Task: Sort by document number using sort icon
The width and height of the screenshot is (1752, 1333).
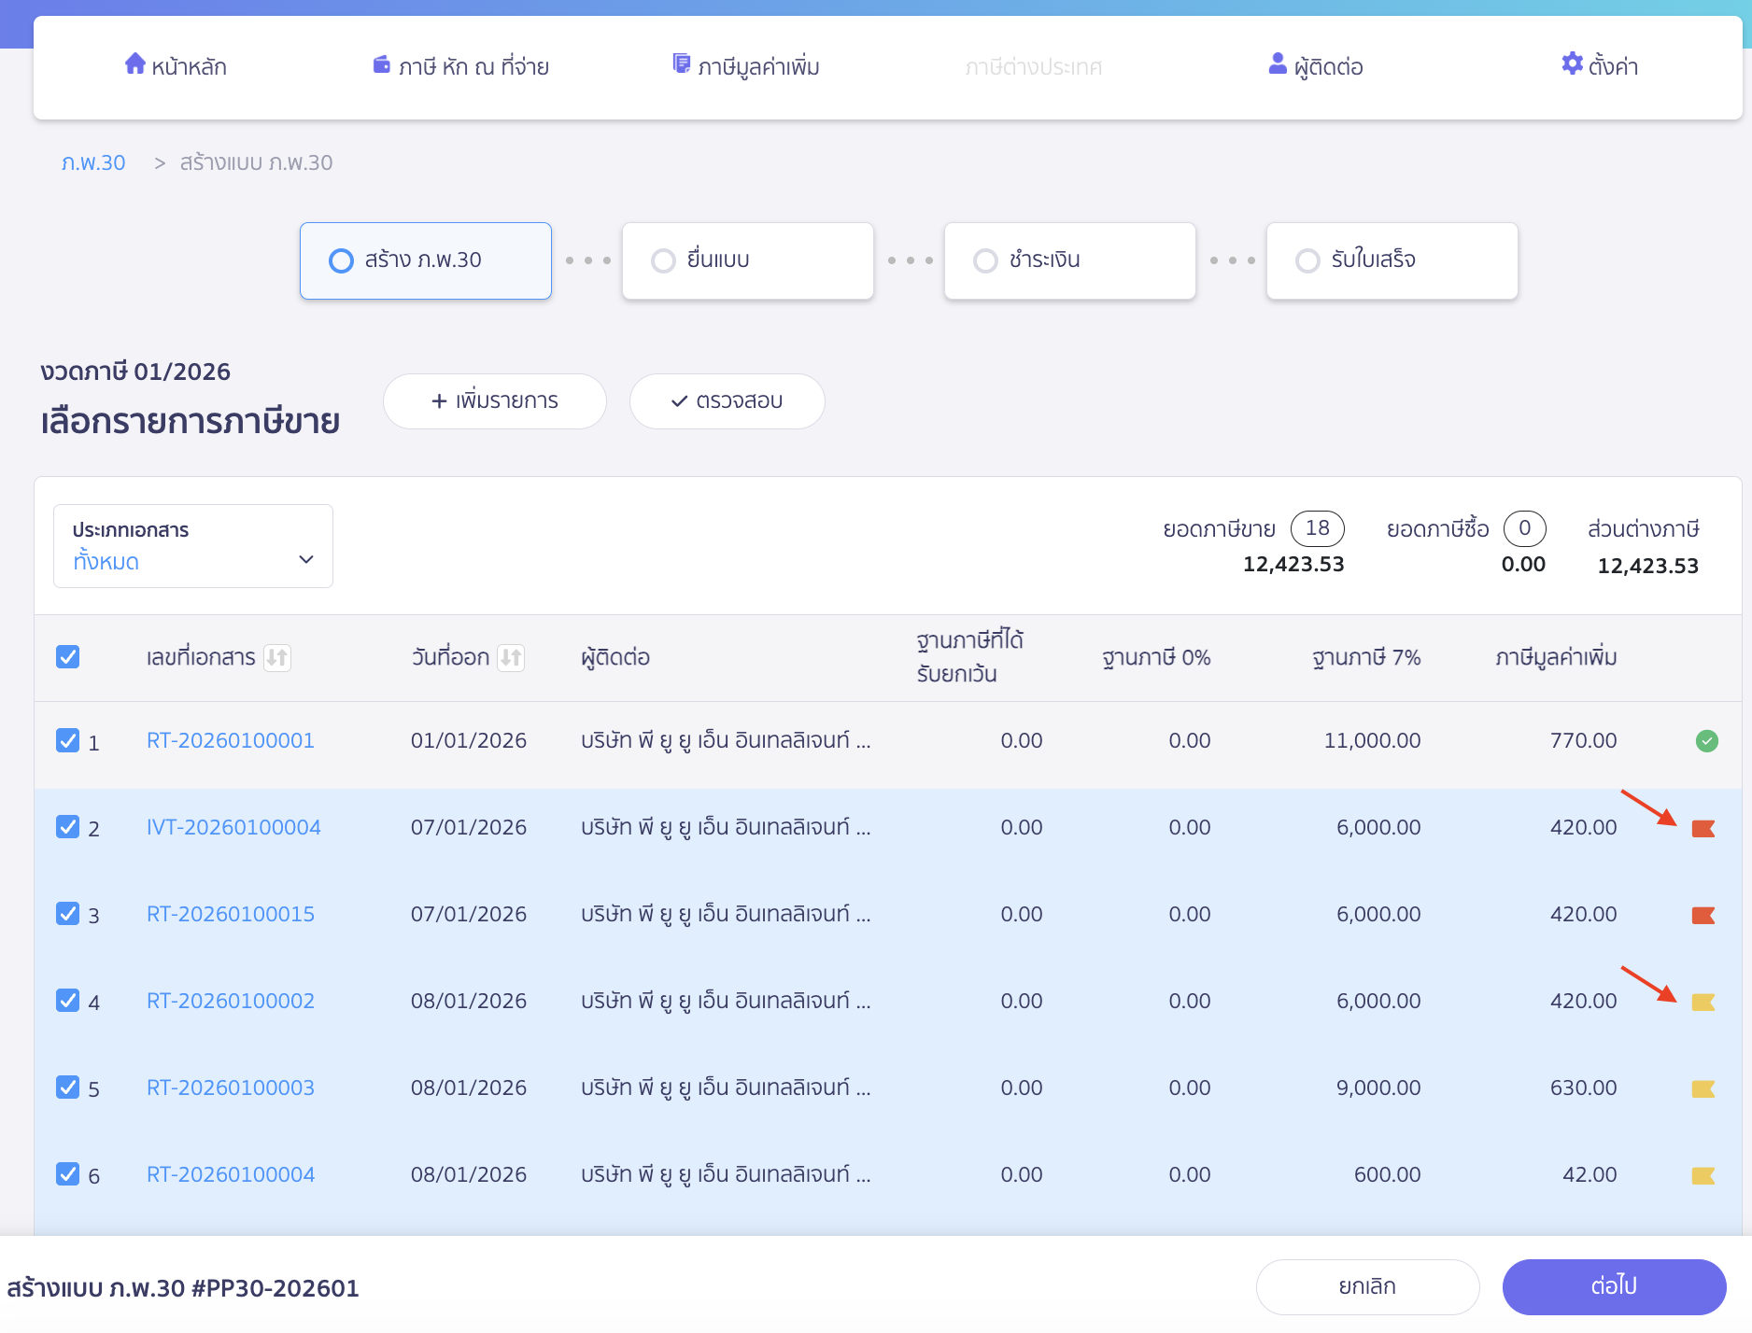Action: 277,658
